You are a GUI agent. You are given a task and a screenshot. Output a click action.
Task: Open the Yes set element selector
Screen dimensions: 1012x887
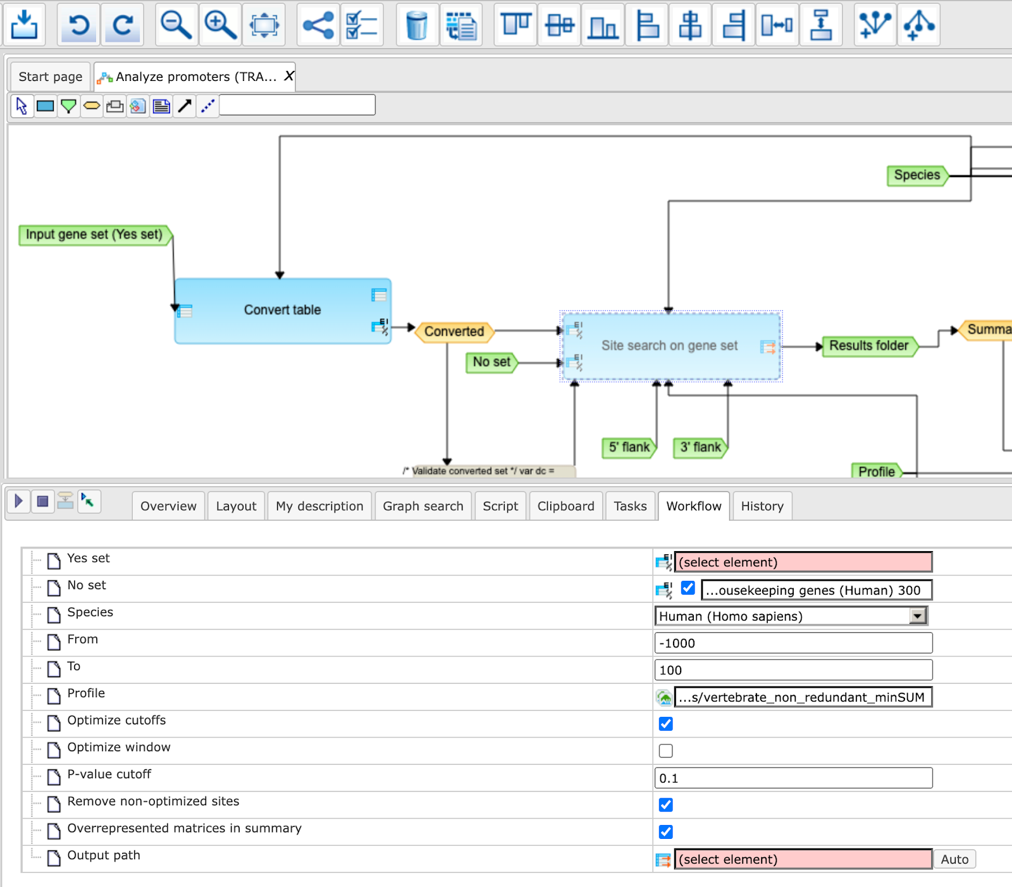[803, 562]
